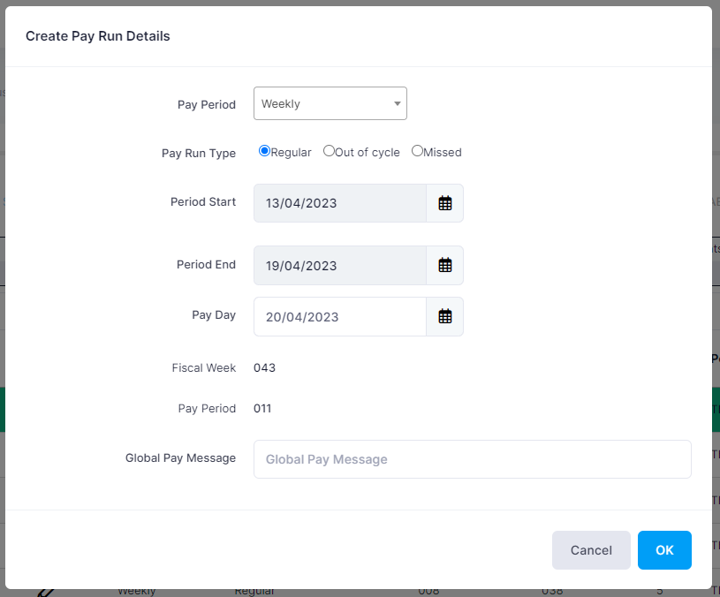
Task: Click the Period End date field
Action: 340,265
